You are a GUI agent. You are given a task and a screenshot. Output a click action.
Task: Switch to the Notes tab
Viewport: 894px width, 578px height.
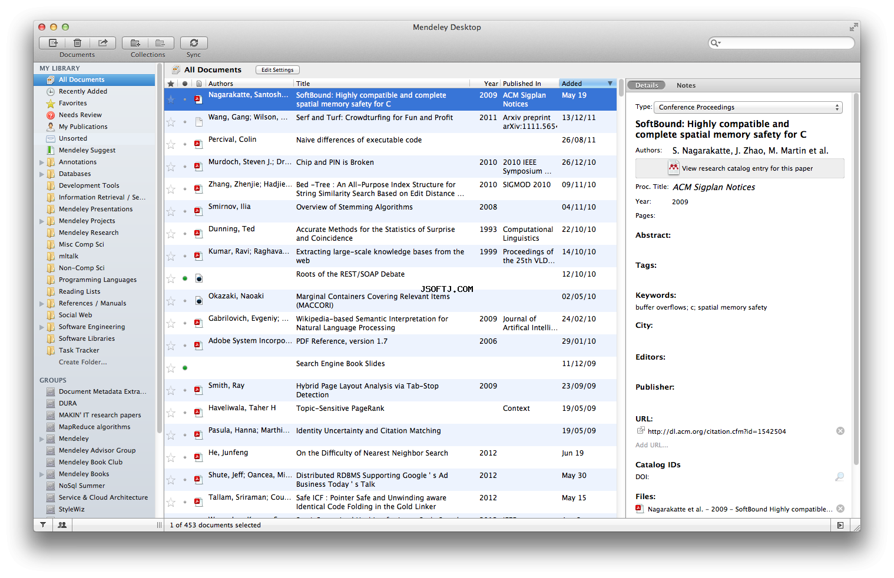[x=686, y=85]
